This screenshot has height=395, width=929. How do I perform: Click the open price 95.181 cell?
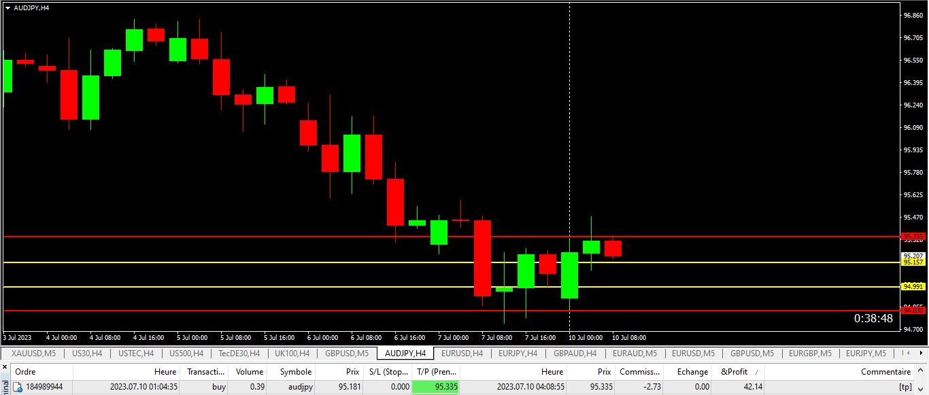point(339,387)
